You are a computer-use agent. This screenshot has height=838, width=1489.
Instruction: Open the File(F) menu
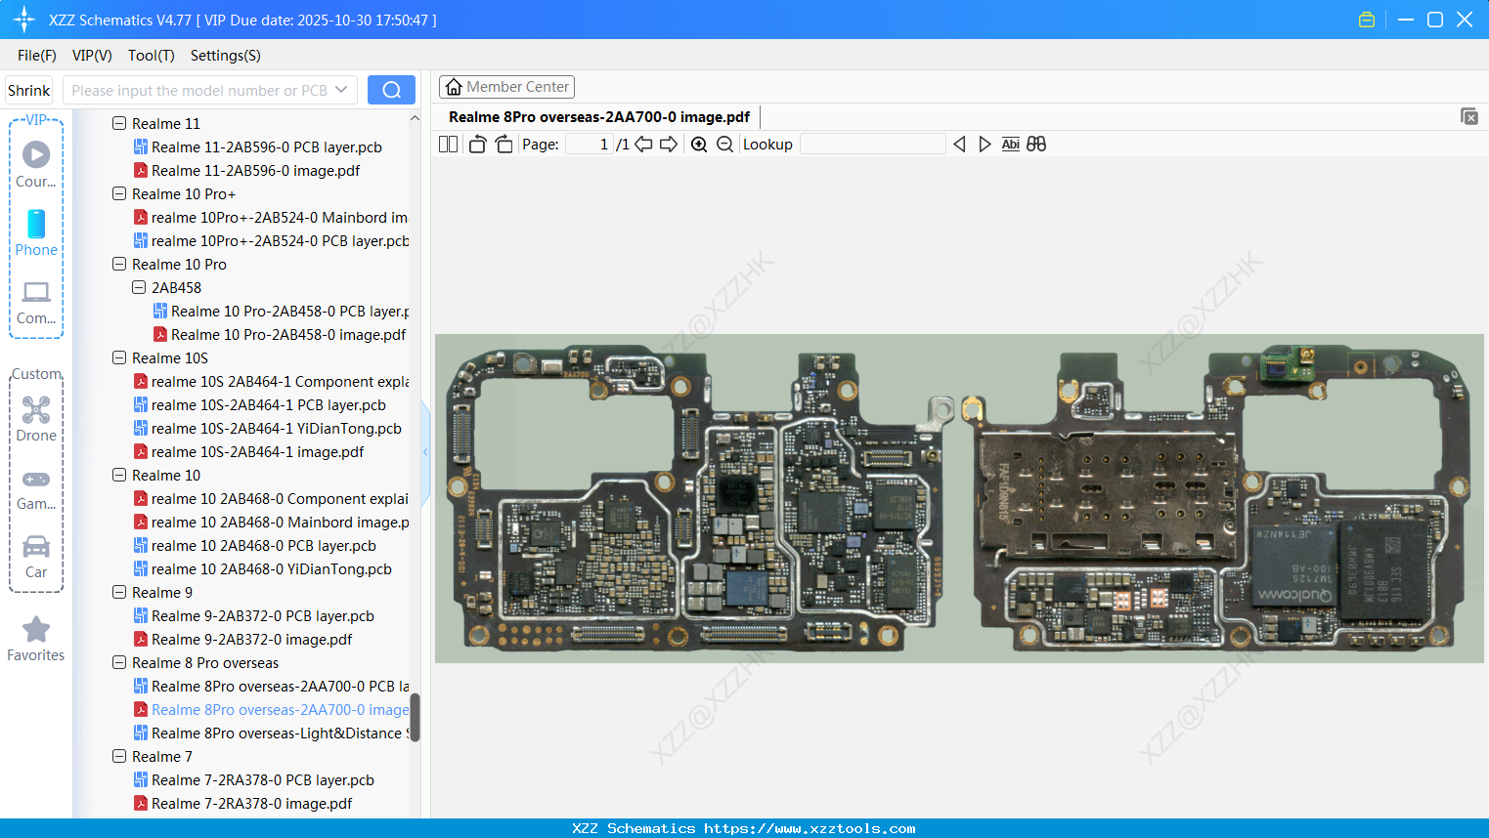tap(37, 56)
